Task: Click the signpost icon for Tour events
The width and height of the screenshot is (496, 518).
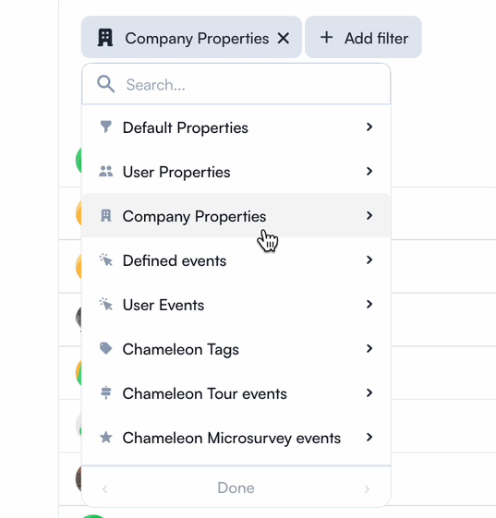Action: click(105, 392)
